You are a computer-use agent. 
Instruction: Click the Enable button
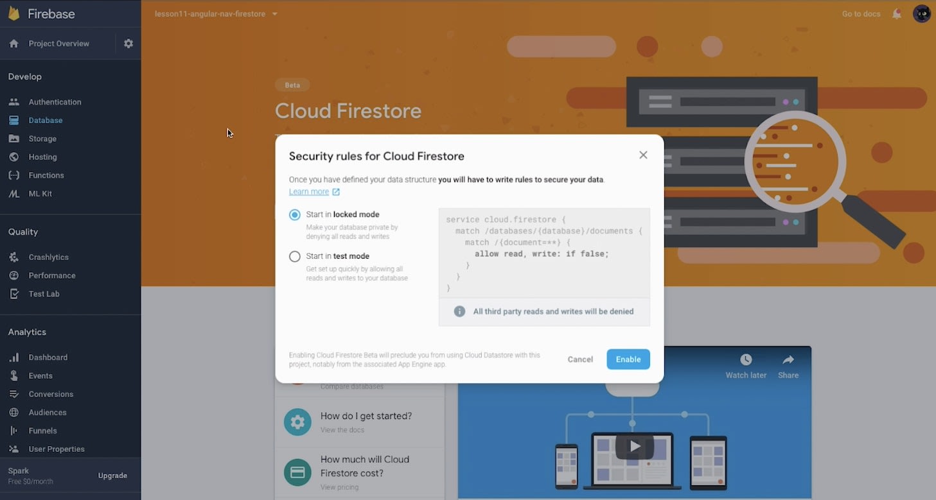tap(628, 359)
